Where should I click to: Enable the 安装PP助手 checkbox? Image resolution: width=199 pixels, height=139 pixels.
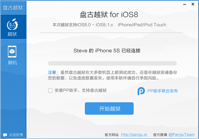tap(50, 90)
